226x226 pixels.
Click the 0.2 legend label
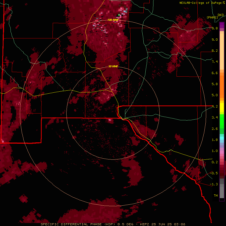(215, 162)
